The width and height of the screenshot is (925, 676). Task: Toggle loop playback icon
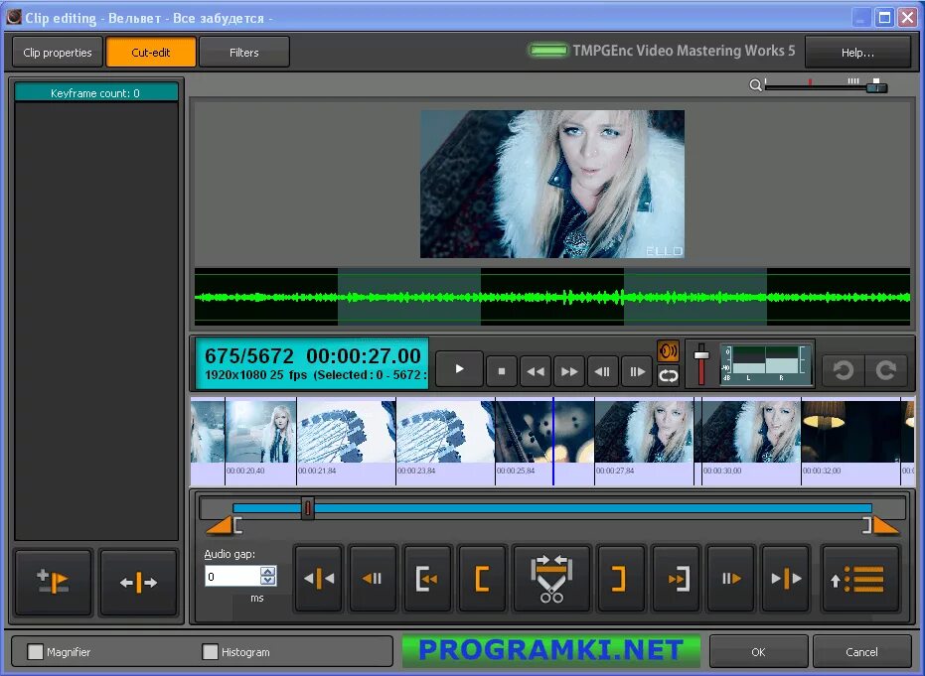tap(668, 375)
